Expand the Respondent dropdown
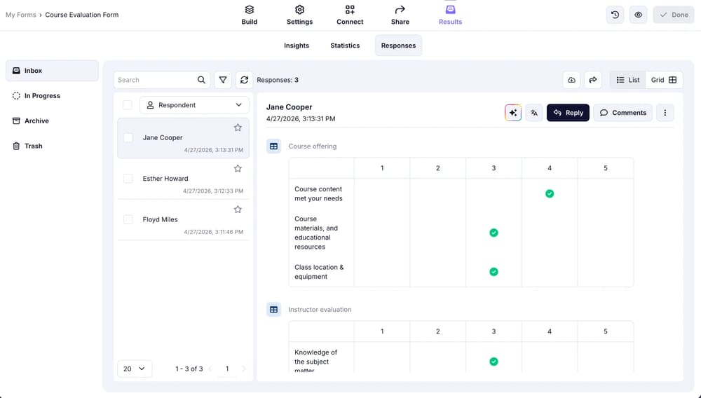Viewport: 701px width, 398px height. (x=194, y=105)
